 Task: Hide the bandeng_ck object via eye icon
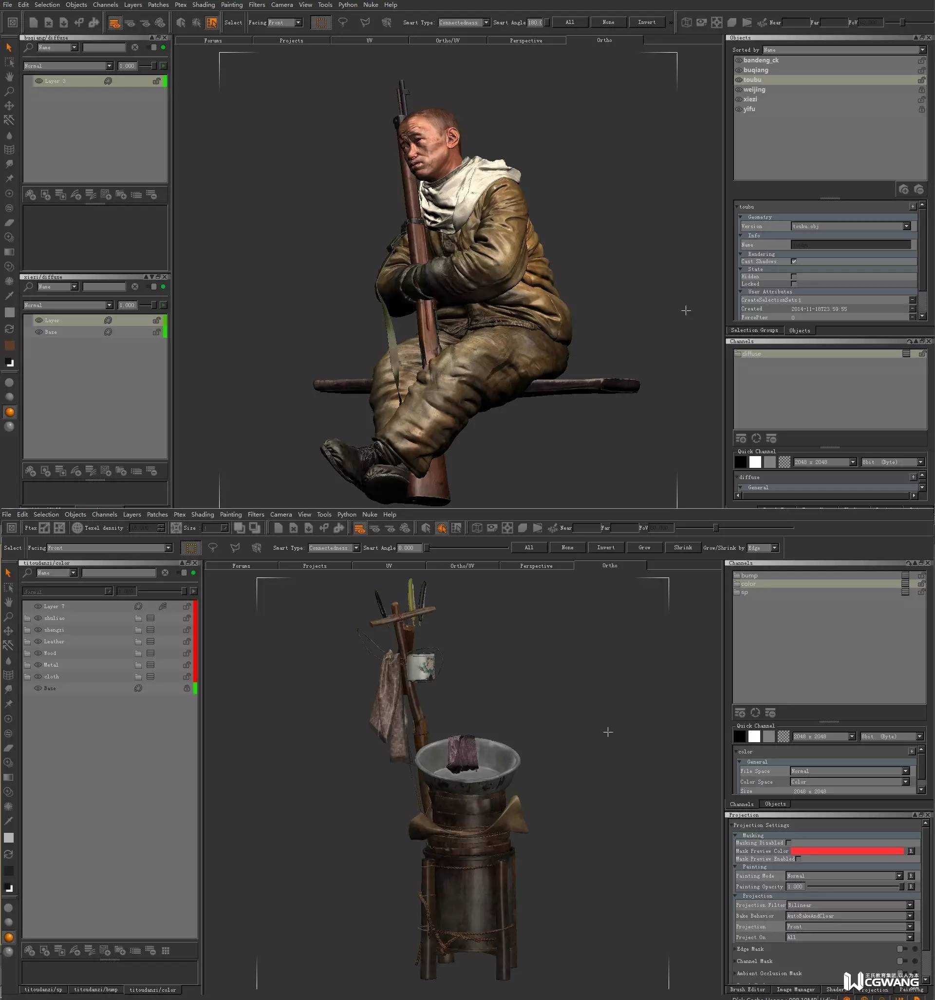coord(738,60)
